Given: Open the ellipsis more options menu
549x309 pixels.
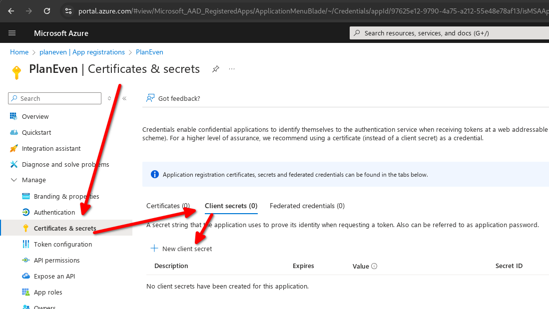Looking at the screenshot, I should [x=232, y=69].
